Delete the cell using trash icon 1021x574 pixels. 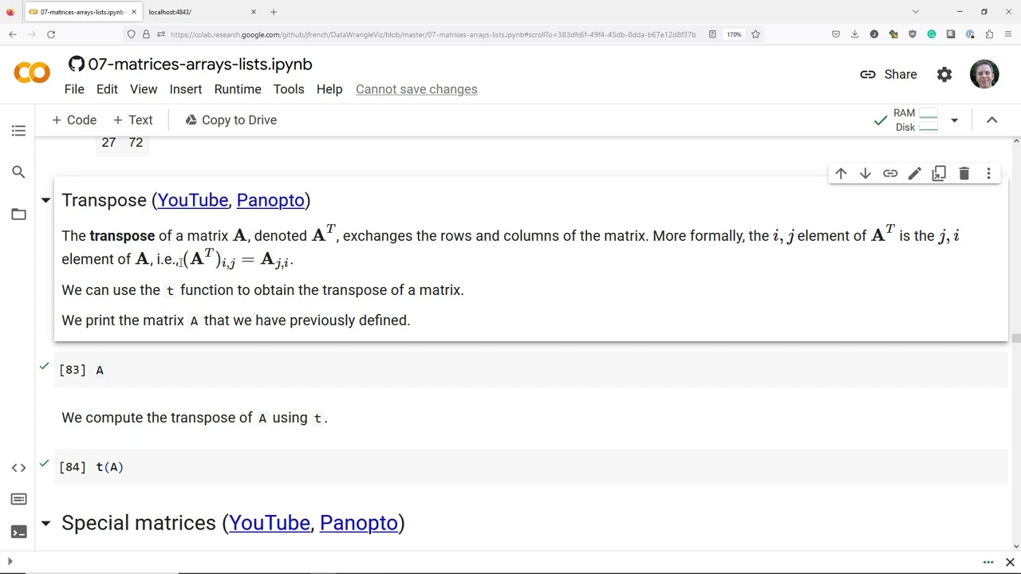pos(964,174)
